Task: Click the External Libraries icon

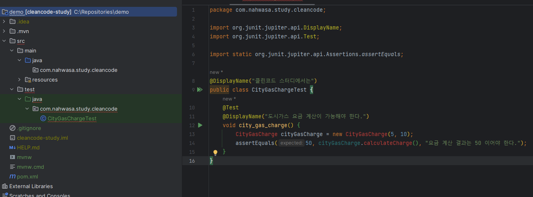Action: click(5, 186)
